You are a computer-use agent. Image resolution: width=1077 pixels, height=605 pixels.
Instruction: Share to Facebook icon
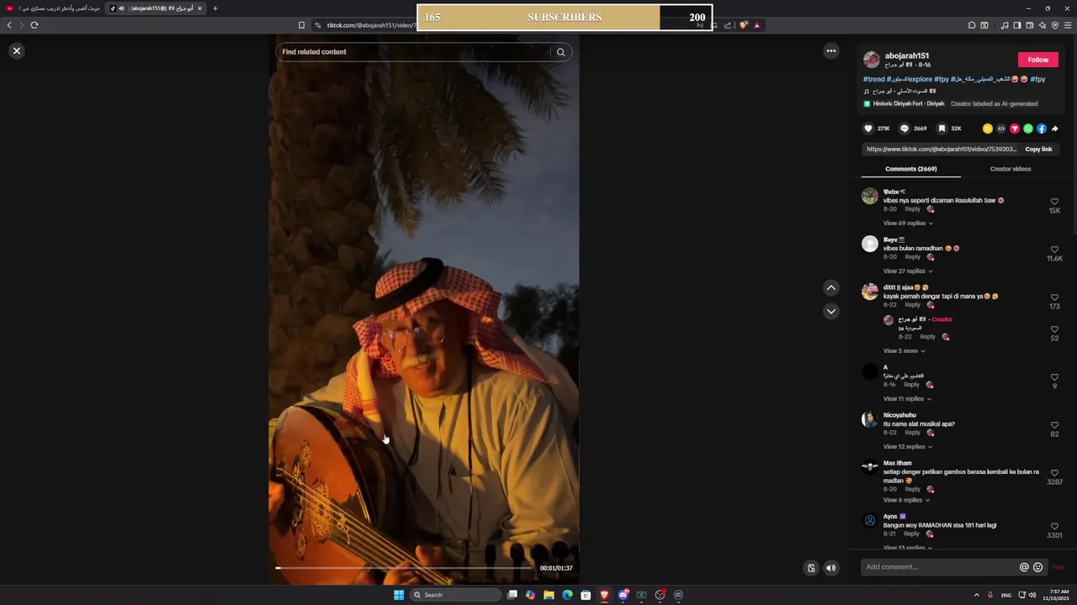click(1042, 129)
